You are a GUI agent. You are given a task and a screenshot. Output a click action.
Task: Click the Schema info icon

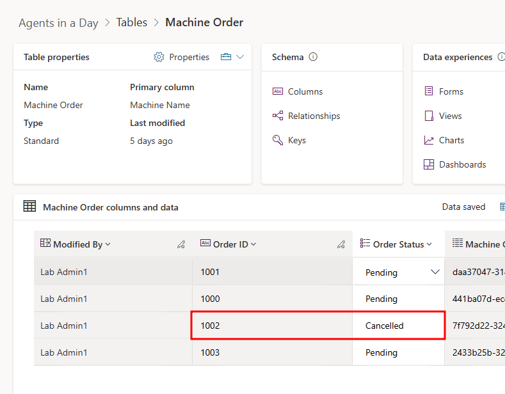313,57
